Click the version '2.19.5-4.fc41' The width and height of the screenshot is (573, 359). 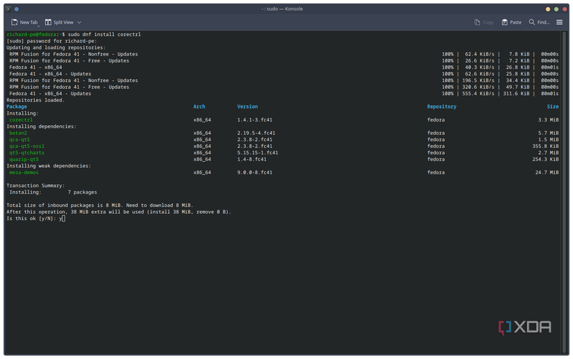click(x=256, y=133)
